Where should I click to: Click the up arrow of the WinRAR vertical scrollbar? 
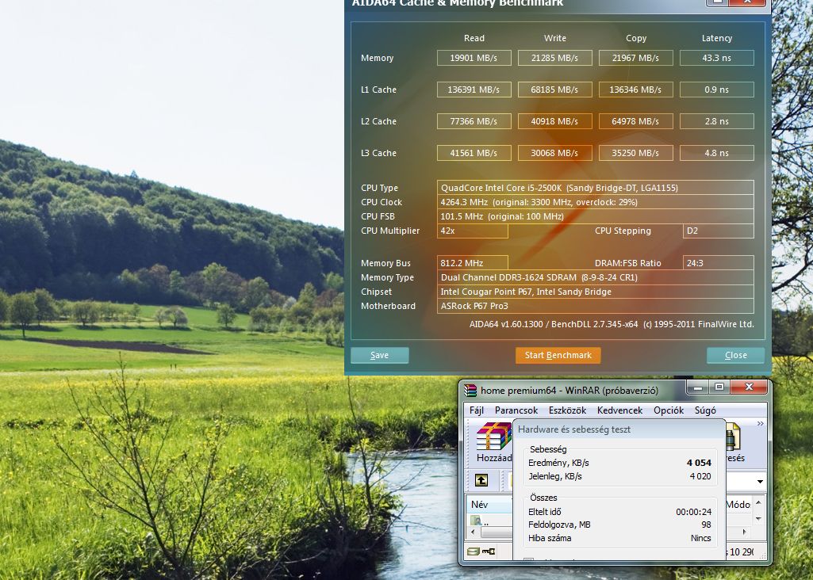point(758,503)
